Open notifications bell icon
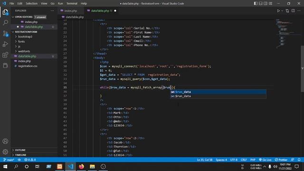This screenshot has height=171, width=304. [299, 160]
